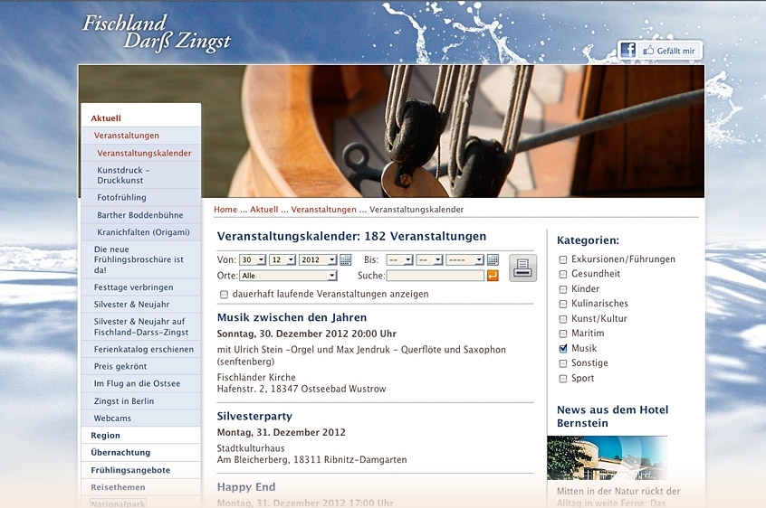This screenshot has width=766, height=508.
Task: Open Fotofrühling sidebar link
Action: [x=121, y=197]
